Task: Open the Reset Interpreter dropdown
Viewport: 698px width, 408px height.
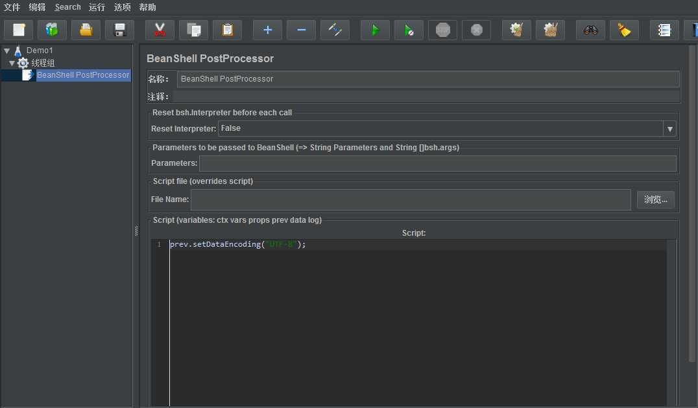Action: tap(669, 129)
